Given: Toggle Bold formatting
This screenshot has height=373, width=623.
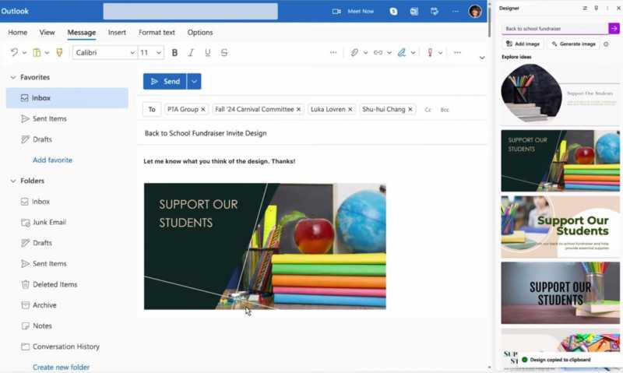Looking at the screenshot, I should click(x=174, y=52).
